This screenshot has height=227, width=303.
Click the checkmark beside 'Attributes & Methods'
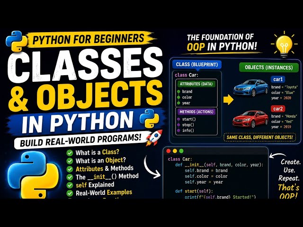pos(70,169)
